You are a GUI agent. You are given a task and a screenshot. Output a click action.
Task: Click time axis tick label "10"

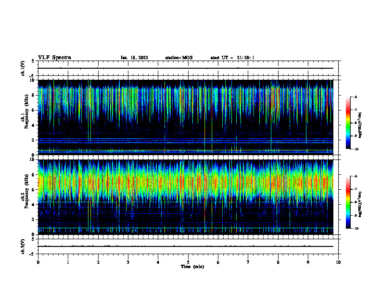pyautogui.click(x=338, y=262)
